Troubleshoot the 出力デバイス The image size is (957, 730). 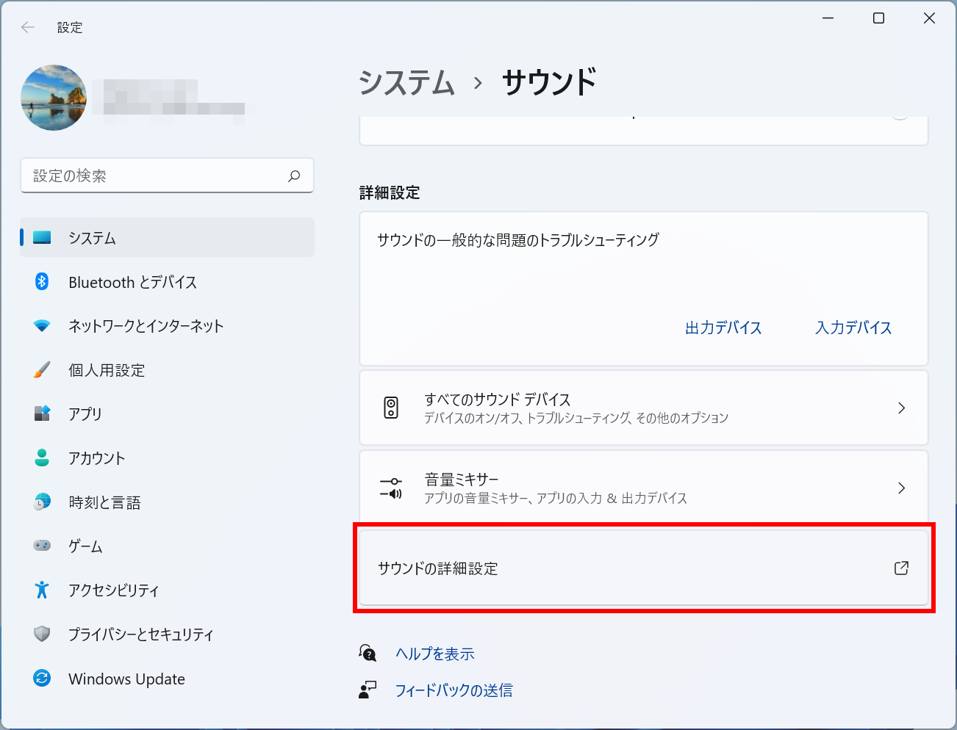click(x=723, y=328)
